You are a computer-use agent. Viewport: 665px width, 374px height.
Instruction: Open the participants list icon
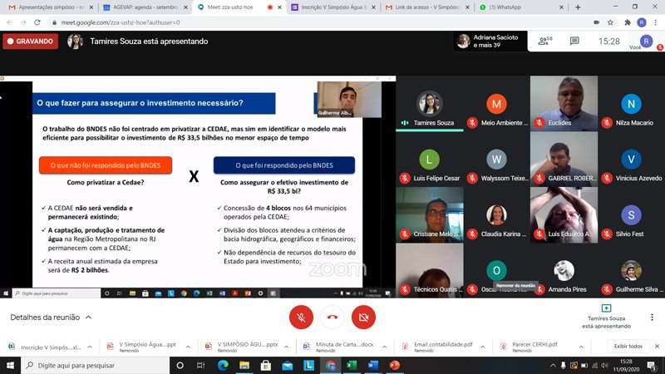pos(545,40)
